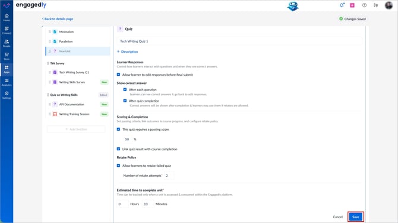This screenshot has width=398, height=223.
Task: Open the help question mark icon
Action: [x=364, y=5]
